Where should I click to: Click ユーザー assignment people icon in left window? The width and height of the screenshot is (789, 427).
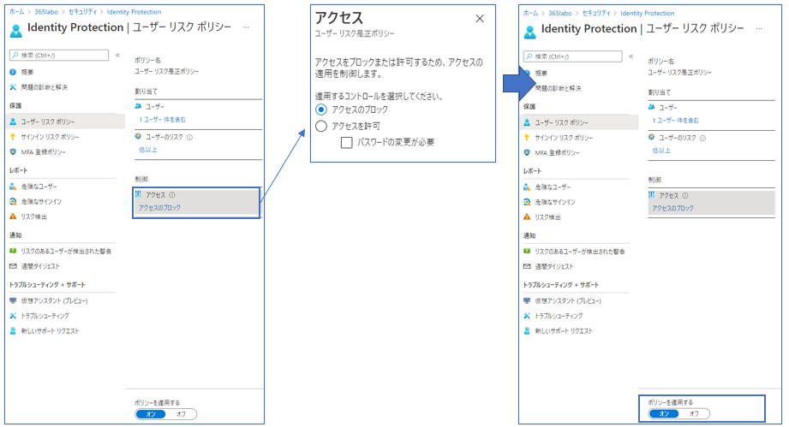[x=139, y=106]
